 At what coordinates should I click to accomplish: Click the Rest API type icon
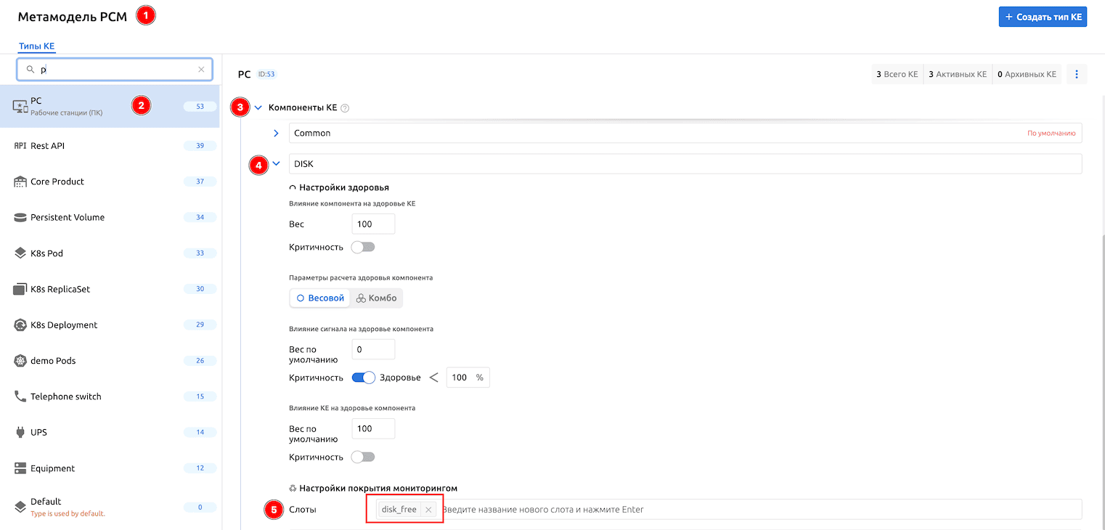(20, 146)
